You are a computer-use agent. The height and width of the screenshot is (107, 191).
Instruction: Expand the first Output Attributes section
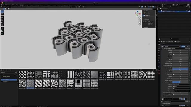coord(167,97)
